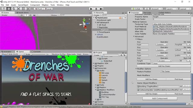Toggle scene audio icon
193x108 pixels.
(30, 15)
